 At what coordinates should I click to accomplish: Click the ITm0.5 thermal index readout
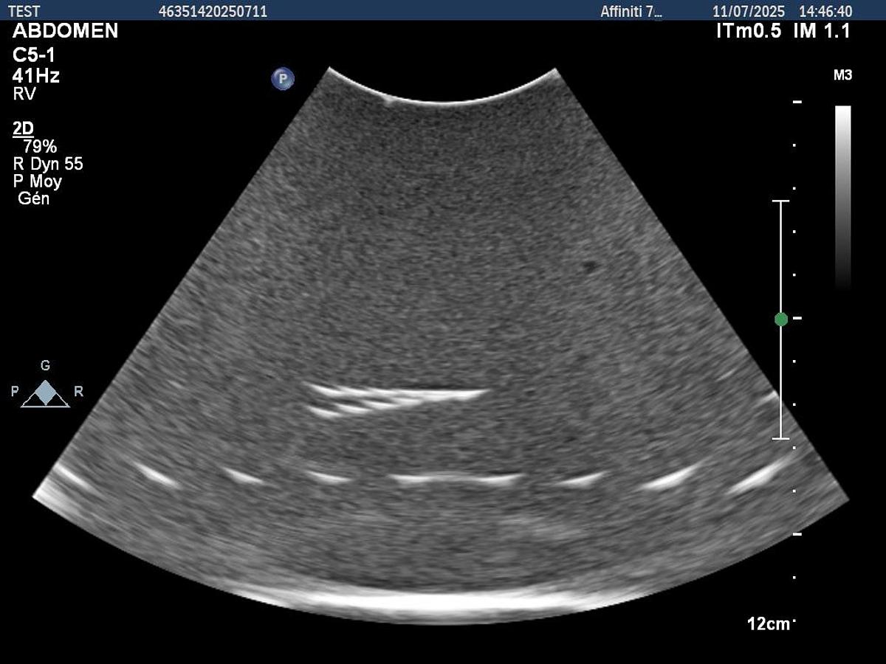pyautogui.click(x=748, y=31)
